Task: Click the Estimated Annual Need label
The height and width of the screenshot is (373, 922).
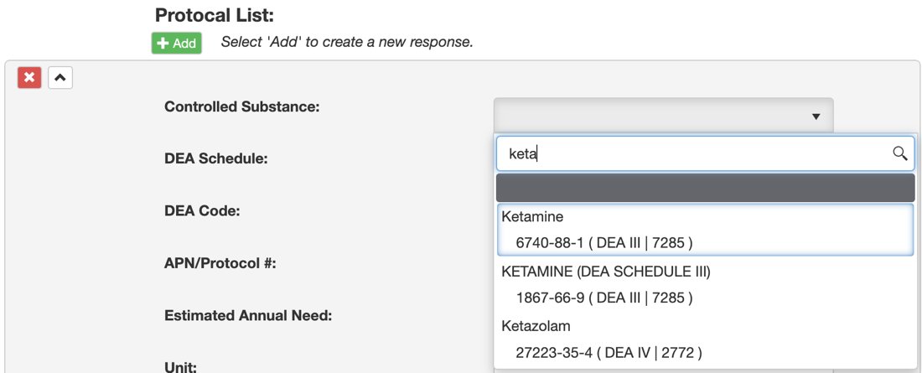Action: 248,315
